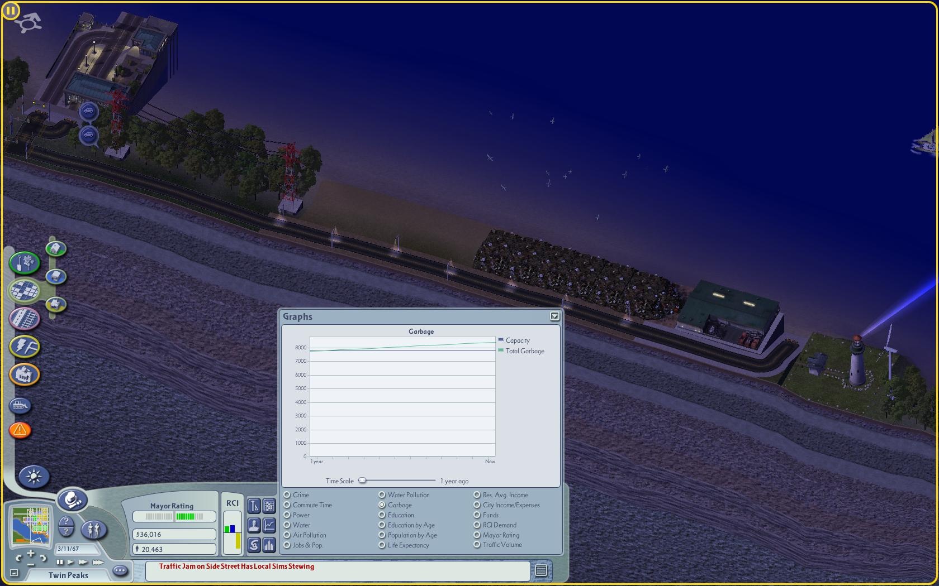Screen dimensions: 939x586
Task: Select Residential zone button
Action: click(x=56, y=248)
